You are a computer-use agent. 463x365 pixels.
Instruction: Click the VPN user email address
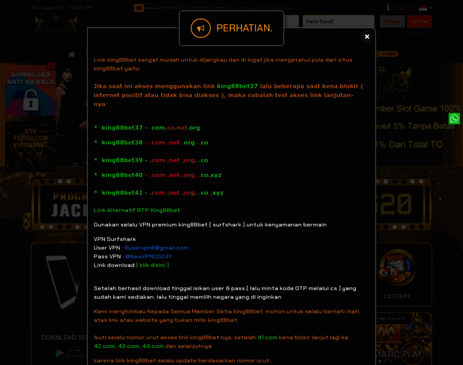[157, 248]
